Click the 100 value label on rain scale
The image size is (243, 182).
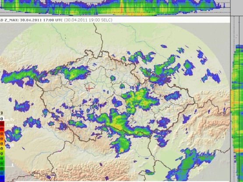pos(10,125)
